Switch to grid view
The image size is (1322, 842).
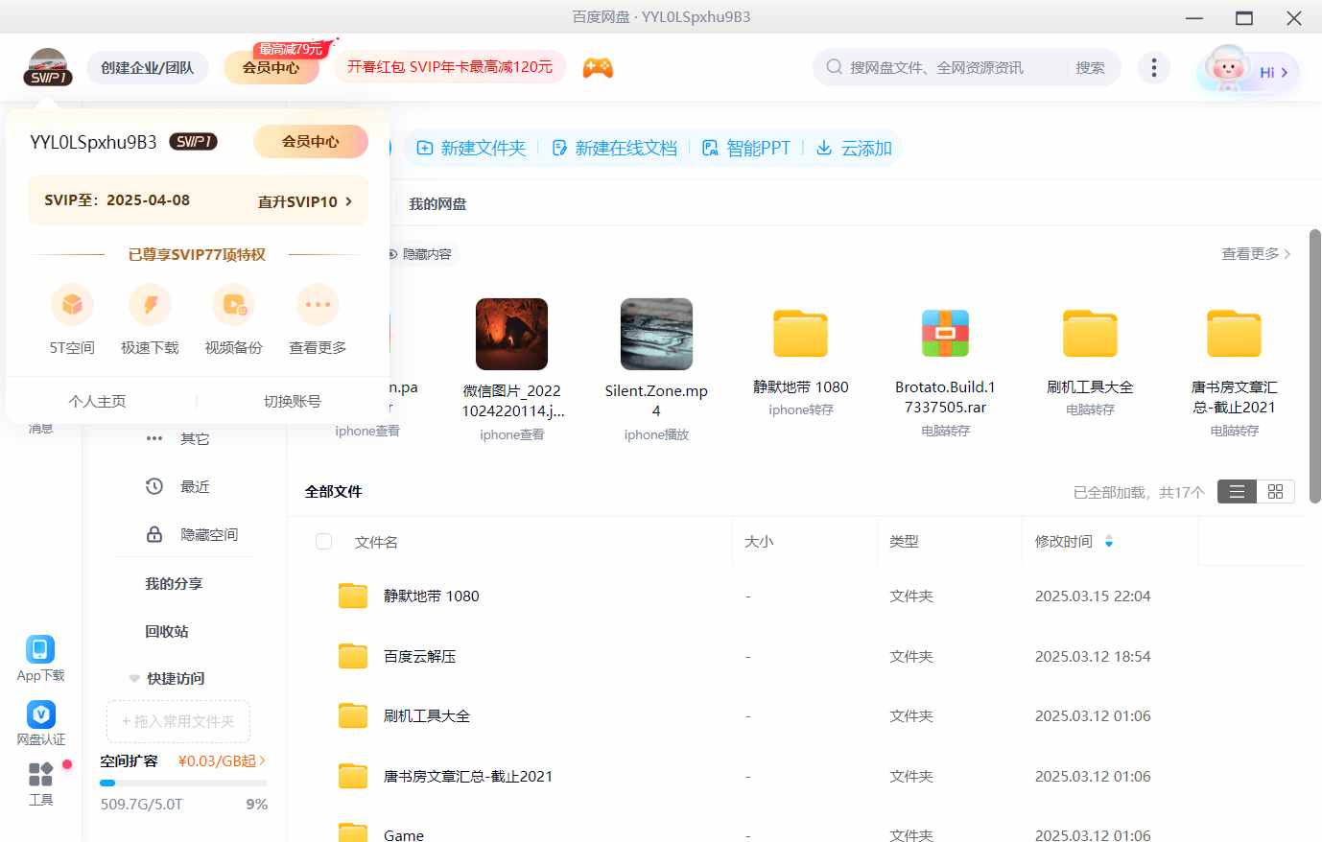(1275, 492)
